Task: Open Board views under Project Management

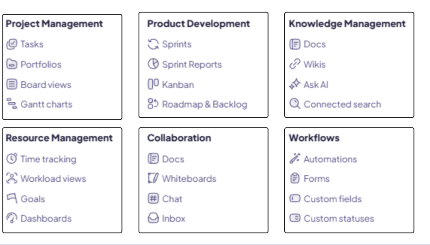Action: click(46, 85)
